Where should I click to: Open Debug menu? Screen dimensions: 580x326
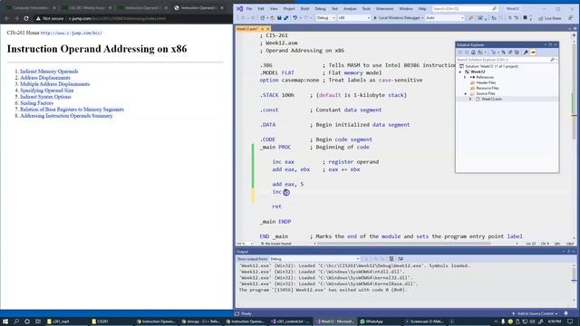point(320,8)
